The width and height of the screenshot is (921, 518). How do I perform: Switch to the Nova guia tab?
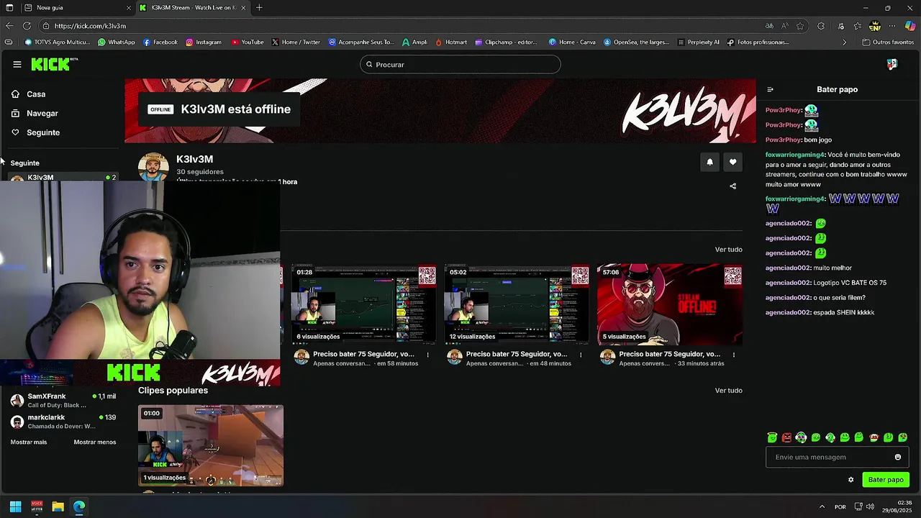76,8
